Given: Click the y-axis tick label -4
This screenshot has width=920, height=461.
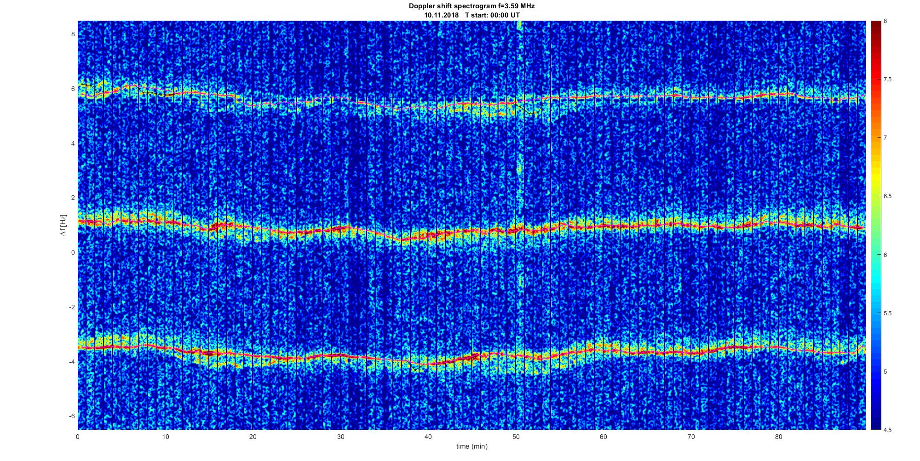Looking at the screenshot, I should click(x=71, y=362).
